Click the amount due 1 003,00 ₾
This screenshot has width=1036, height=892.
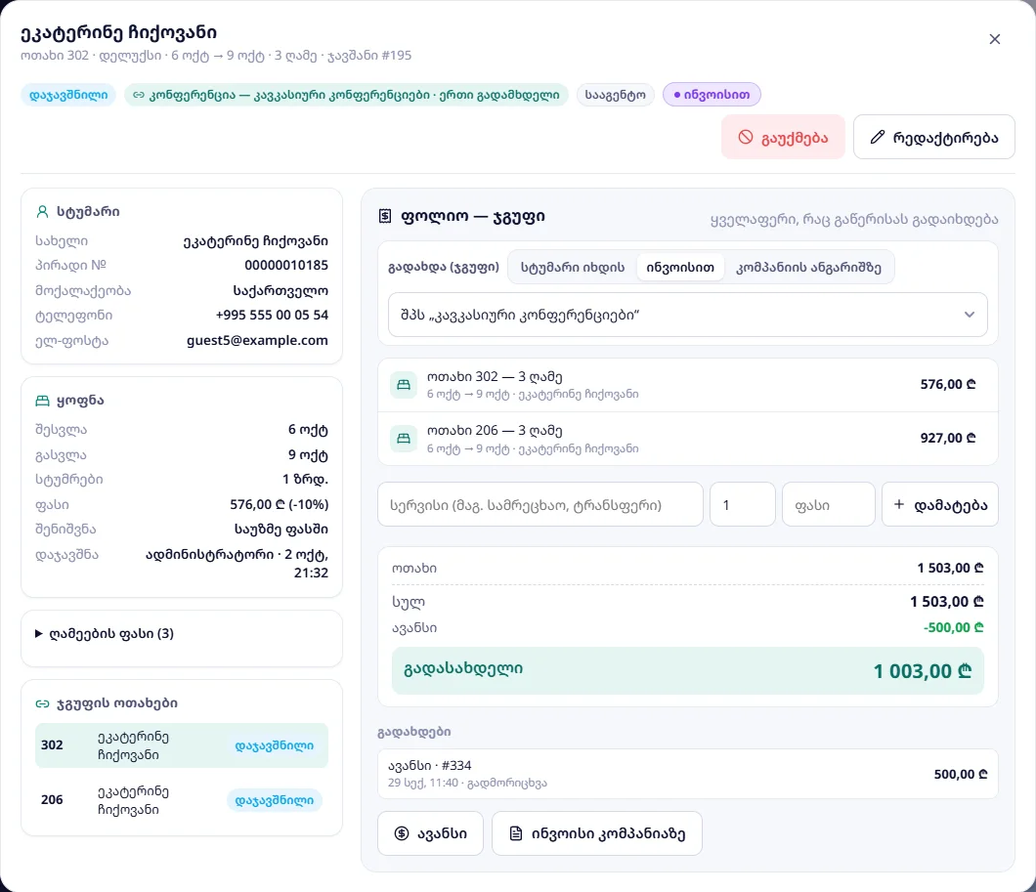point(923,671)
